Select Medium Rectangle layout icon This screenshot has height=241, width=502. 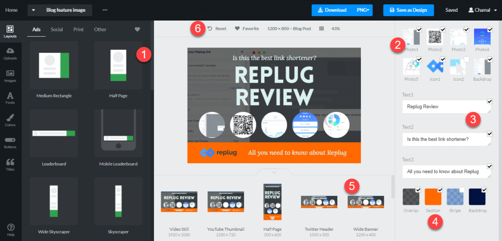tap(54, 65)
